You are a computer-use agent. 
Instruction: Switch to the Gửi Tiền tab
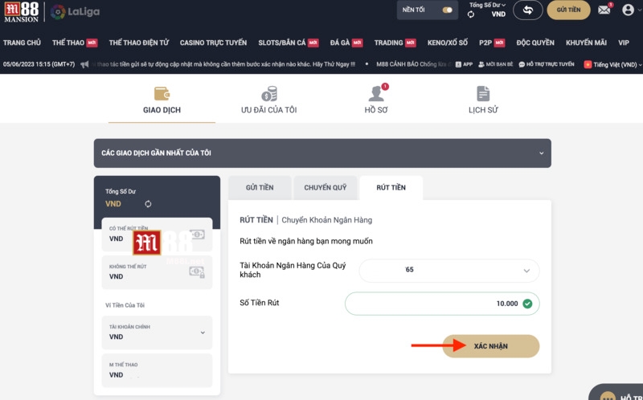click(x=259, y=187)
